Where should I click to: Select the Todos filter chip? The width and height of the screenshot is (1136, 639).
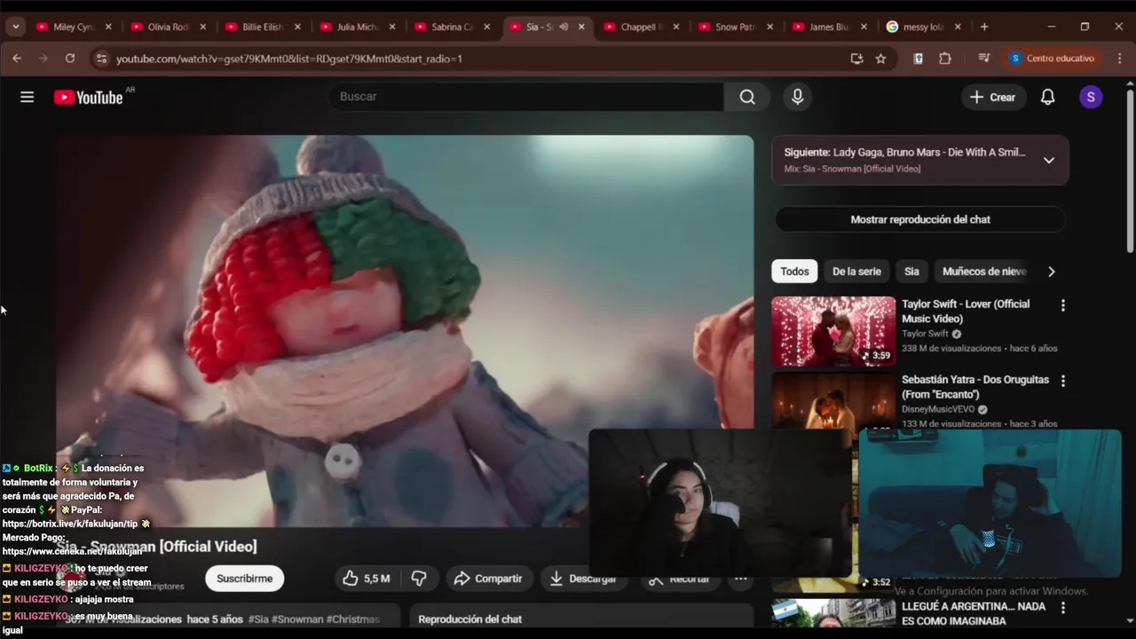click(794, 272)
